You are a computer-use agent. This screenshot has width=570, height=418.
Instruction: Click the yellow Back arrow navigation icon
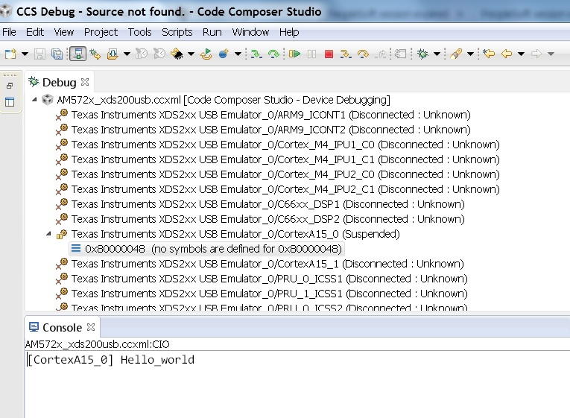coord(507,54)
